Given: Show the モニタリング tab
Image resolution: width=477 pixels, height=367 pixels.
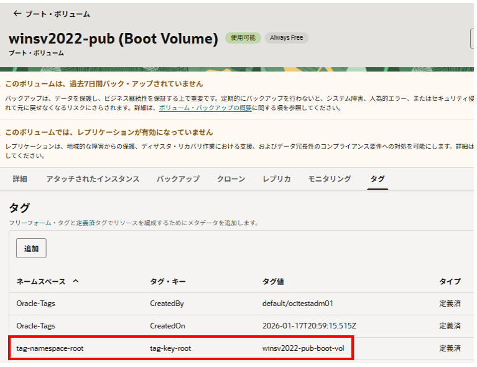Looking at the screenshot, I should click(x=330, y=179).
